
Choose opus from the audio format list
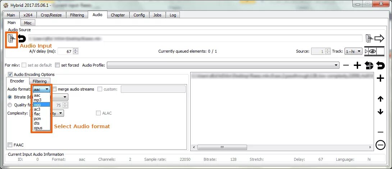(x=41, y=128)
